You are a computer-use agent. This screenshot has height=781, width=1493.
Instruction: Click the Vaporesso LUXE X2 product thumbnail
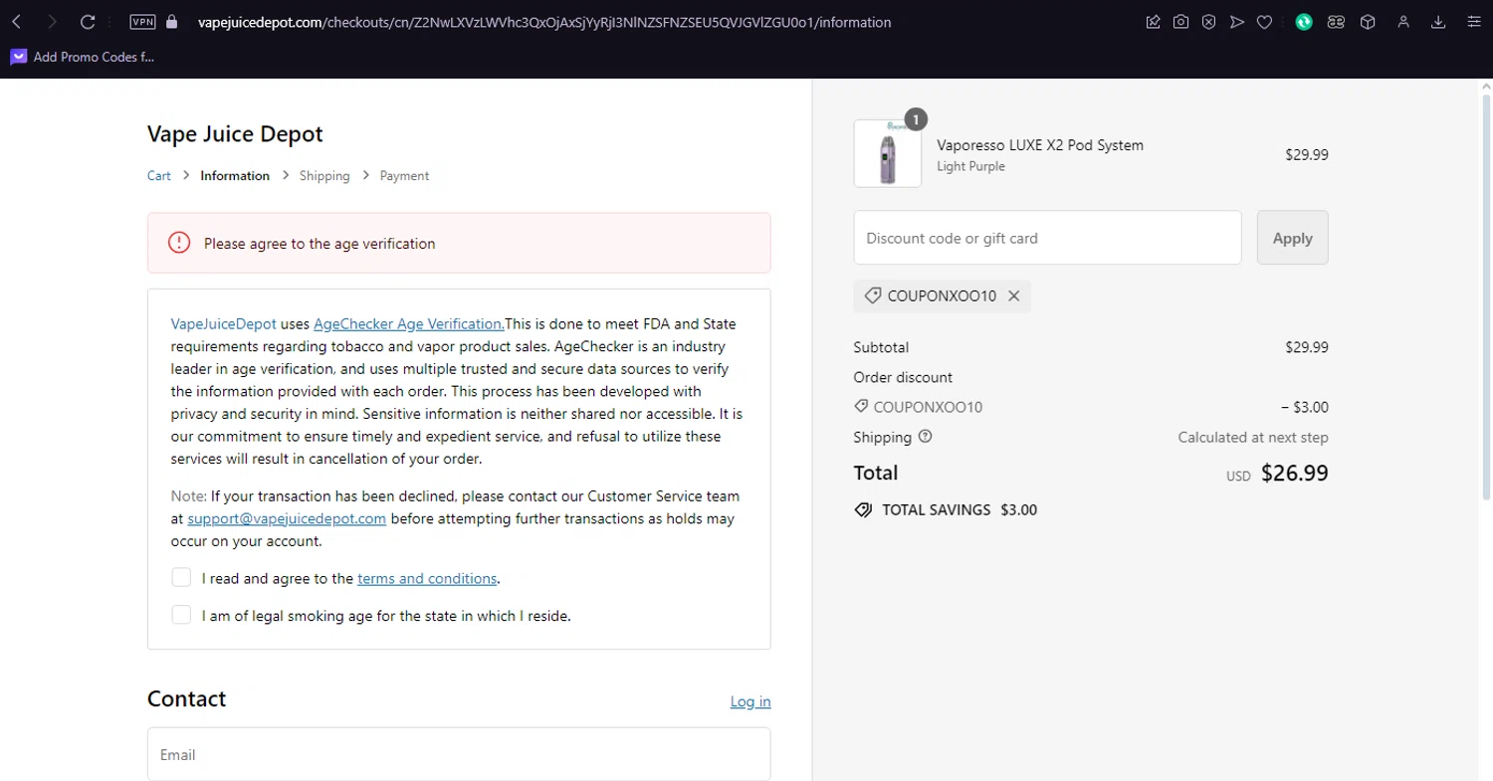(x=888, y=154)
